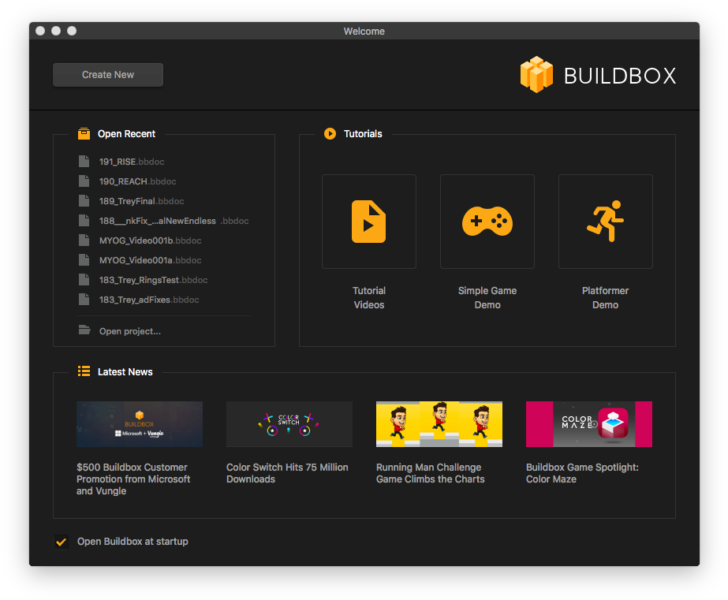Viewport: 728px width, 600px height.
Task: Click file icon beside MYOG_Video001b.bbdoc
Action: pos(84,240)
